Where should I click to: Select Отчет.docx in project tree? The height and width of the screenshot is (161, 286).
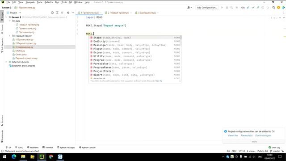[x=21, y=55]
